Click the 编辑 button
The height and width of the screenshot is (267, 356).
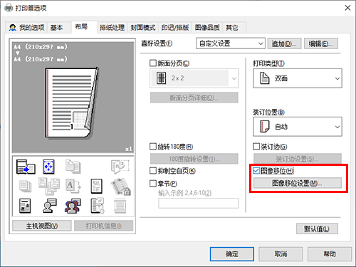pyautogui.click(x=321, y=43)
